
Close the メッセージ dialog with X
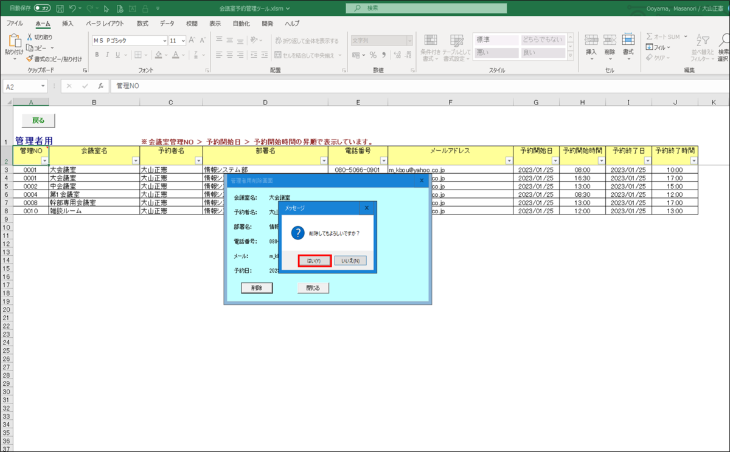pyautogui.click(x=366, y=208)
